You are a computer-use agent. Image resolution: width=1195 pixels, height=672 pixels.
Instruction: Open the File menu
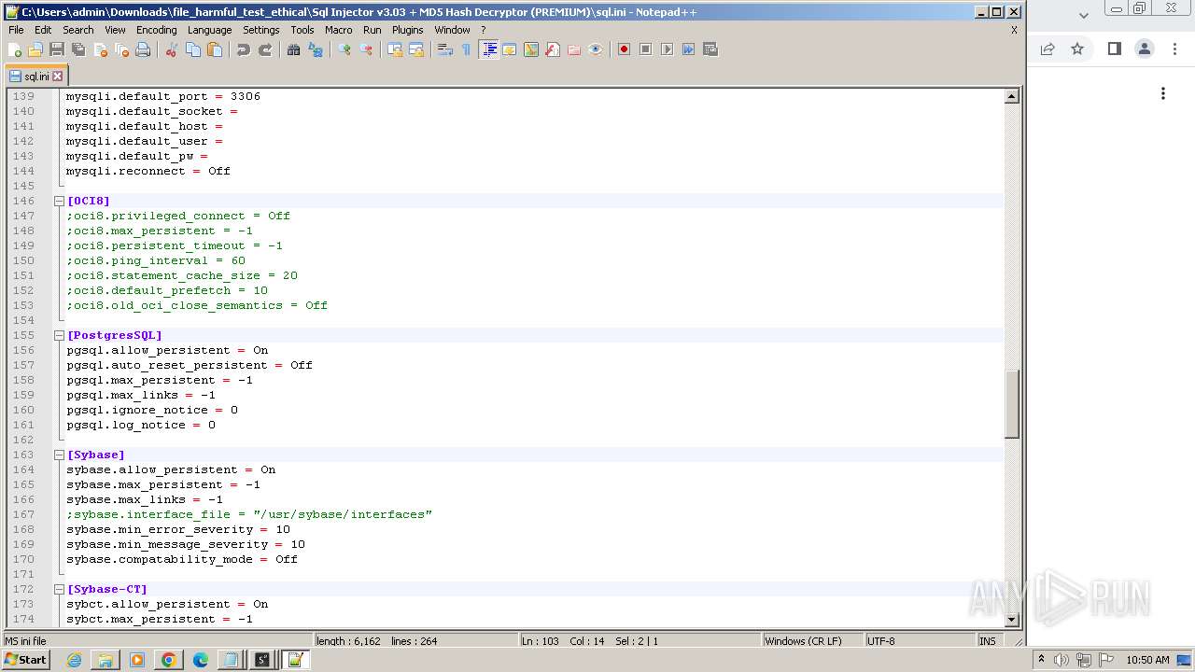click(x=16, y=30)
